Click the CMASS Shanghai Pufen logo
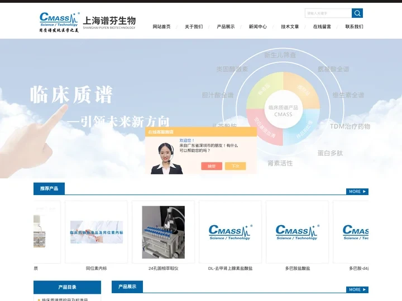 (87, 22)
